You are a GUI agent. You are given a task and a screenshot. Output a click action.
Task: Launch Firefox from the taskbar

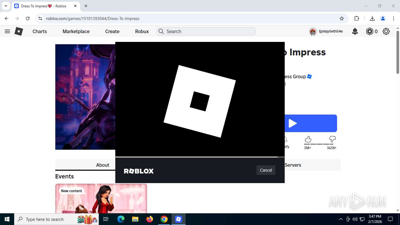[150, 219]
